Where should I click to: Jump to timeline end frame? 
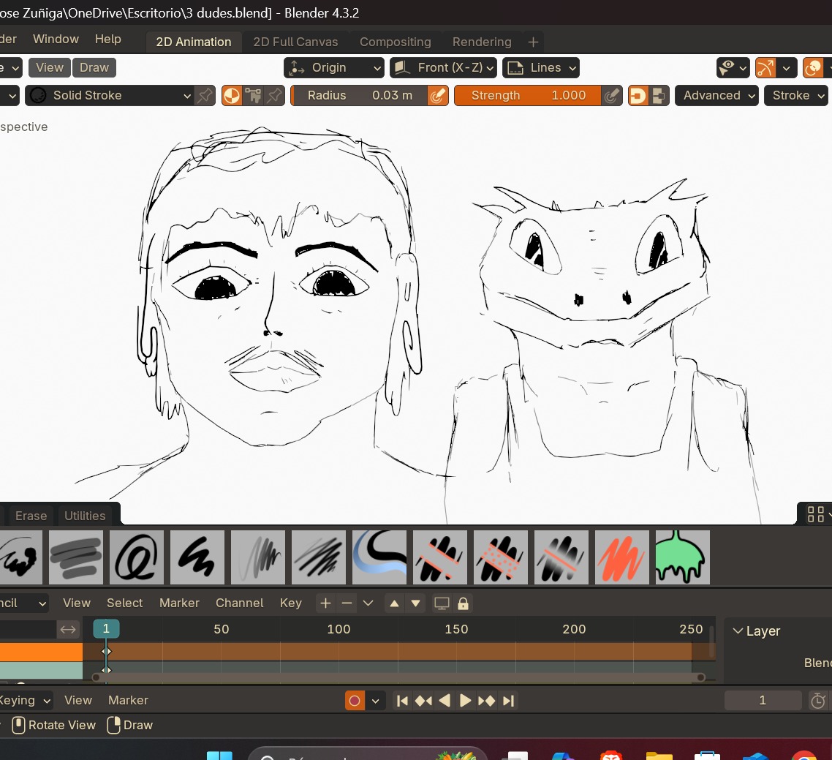508,701
